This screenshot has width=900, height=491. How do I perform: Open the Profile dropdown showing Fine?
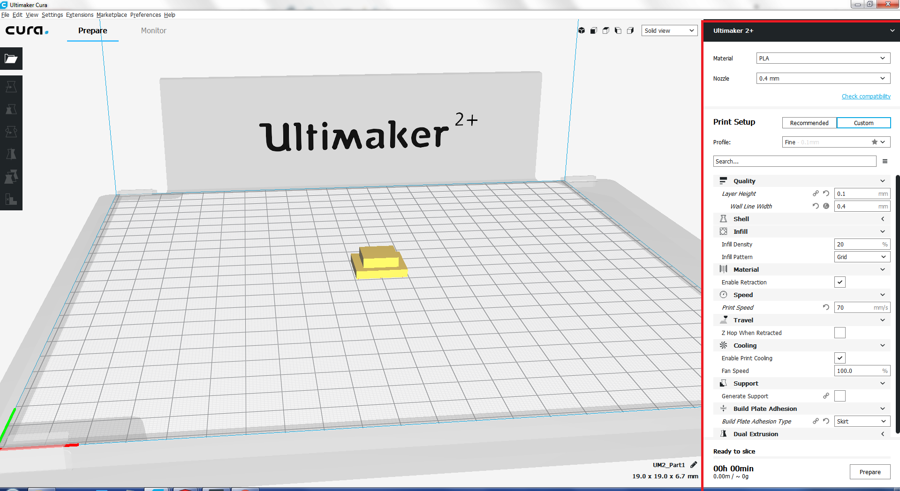(836, 142)
